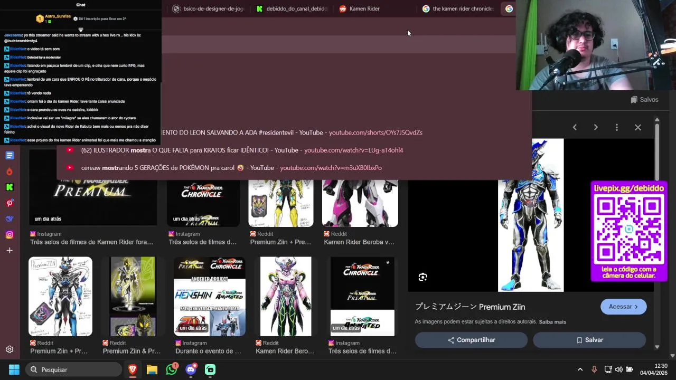
Task: Open WhatsApp from taskbar
Action: 172,369
